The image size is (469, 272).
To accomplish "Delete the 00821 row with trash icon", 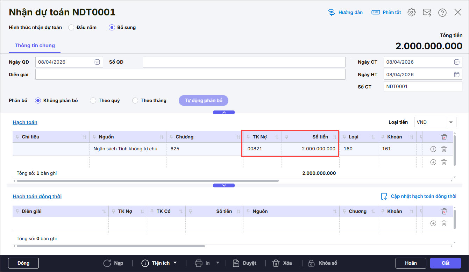I will click(444, 149).
